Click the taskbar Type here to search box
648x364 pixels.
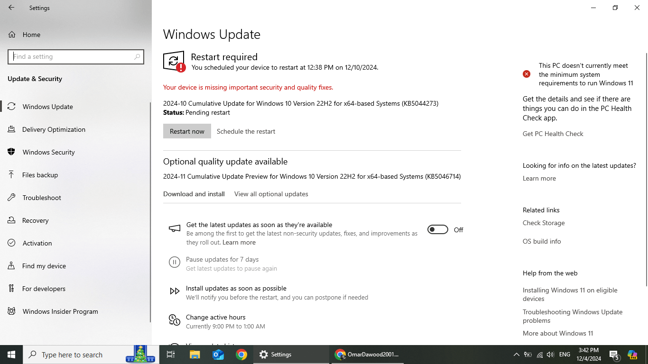click(91, 355)
